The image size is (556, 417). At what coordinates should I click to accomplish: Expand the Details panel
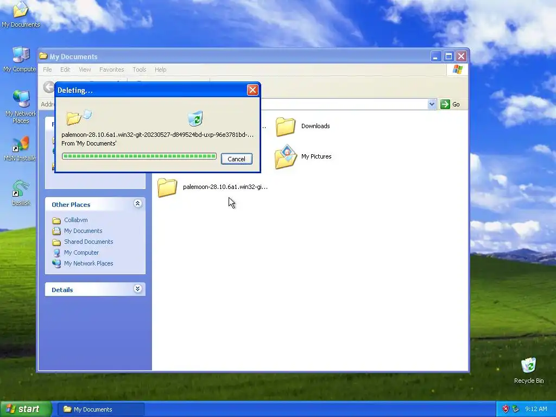coord(137,289)
